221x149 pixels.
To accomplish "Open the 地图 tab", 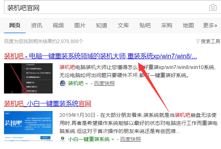I will pyautogui.click(x=188, y=26).
